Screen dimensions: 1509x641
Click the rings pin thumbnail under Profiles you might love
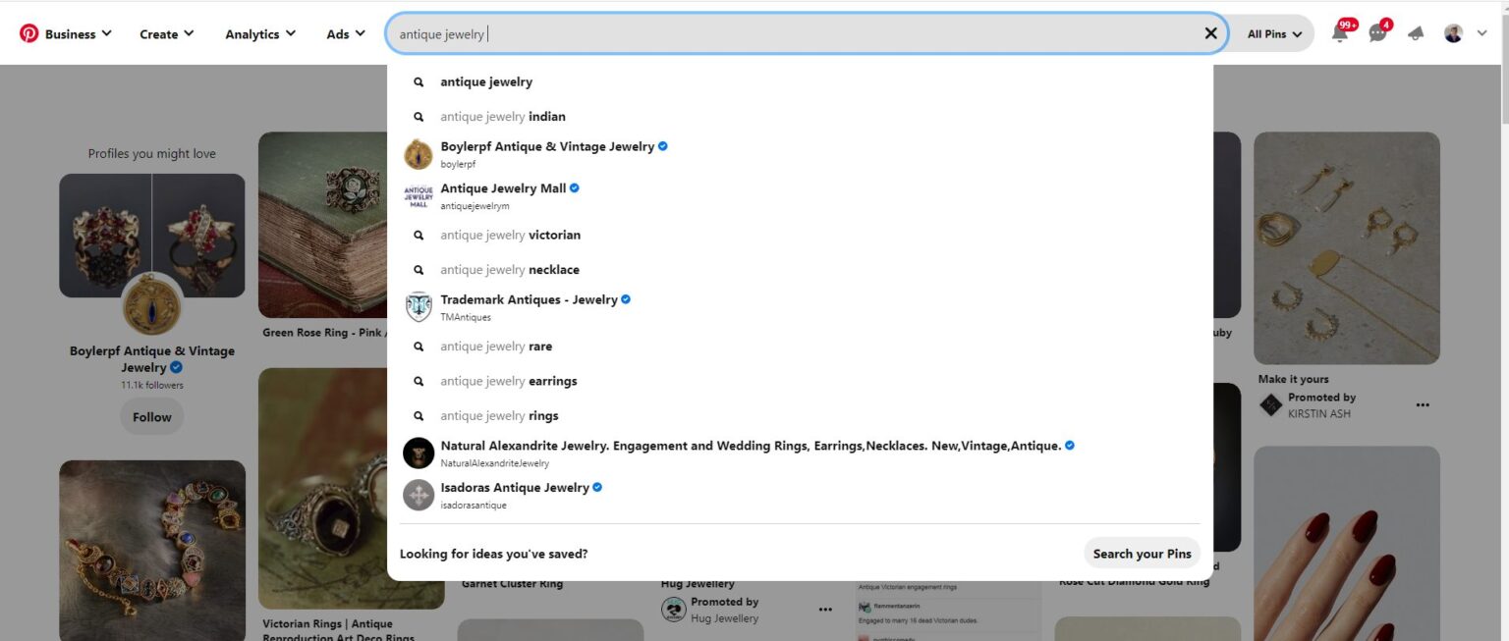pyautogui.click(x=151, y=234)
